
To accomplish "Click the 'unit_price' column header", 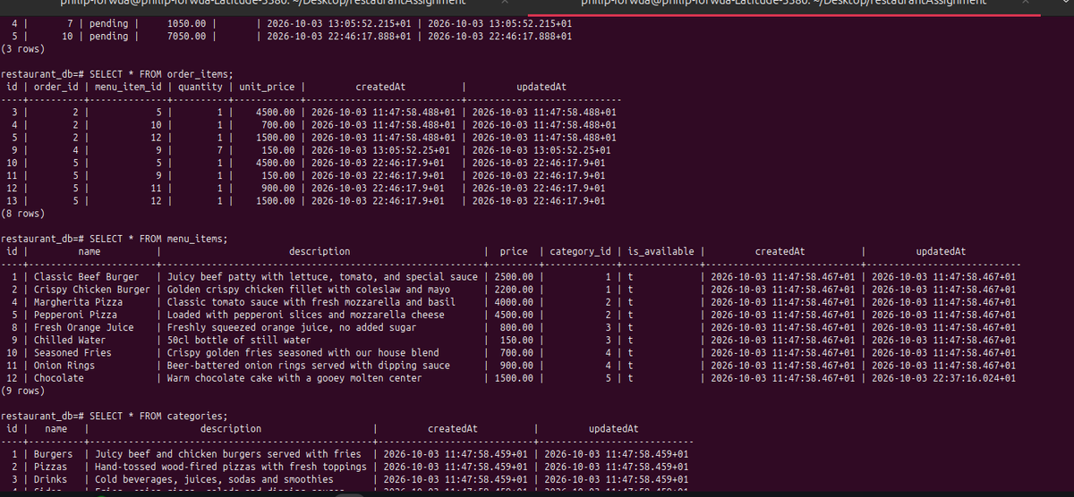I will click(x=268, y=87).
